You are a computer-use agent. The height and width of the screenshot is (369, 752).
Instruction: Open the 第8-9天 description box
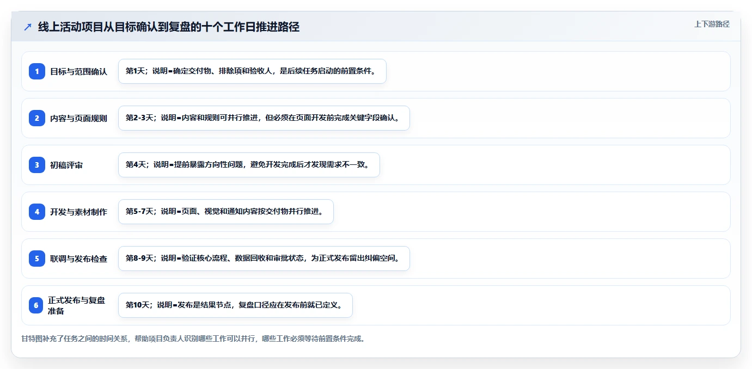[x=264, y=259]
